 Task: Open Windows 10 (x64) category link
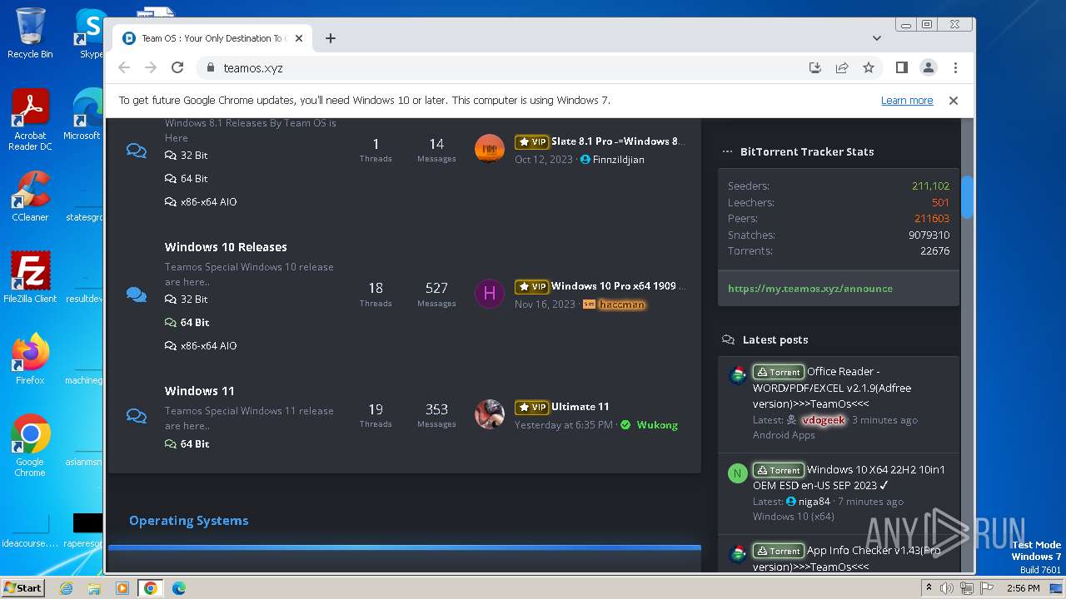pyautogui.click(x=794, y=517)
